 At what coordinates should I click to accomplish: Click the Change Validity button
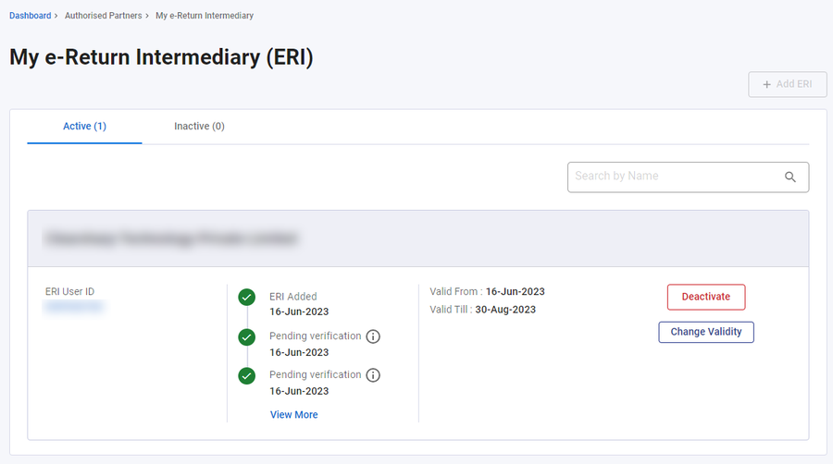coord(706,332)
